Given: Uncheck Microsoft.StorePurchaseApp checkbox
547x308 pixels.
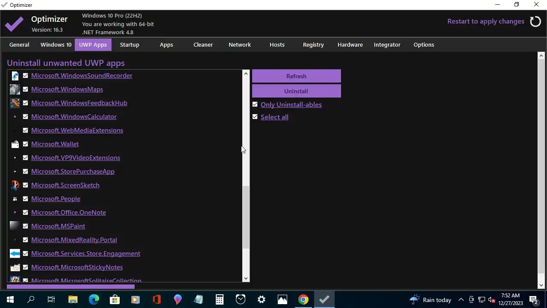Looking at the screenshot, I should pyautogui.click(x=25, y=172).
